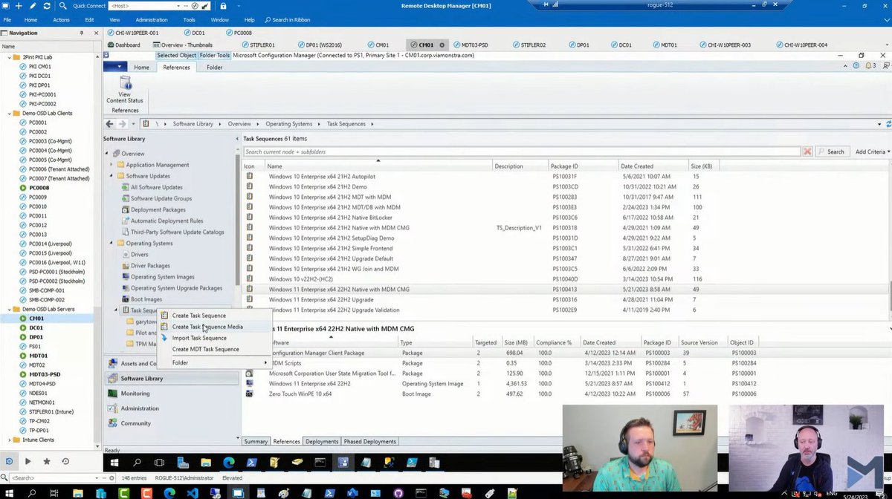Screen dimensions: 892x499
Task: Click the play icon in Navigation footer
Action: tap(28, 461)
